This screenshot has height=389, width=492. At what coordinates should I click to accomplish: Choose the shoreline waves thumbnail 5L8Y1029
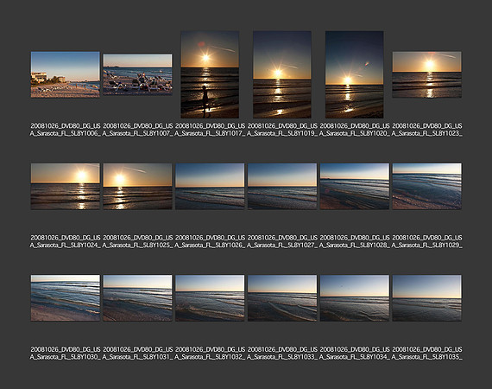tap(426, 187)
